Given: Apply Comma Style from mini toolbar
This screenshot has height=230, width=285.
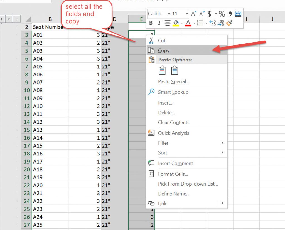Looking at the screenshot, I should [230, 14].
